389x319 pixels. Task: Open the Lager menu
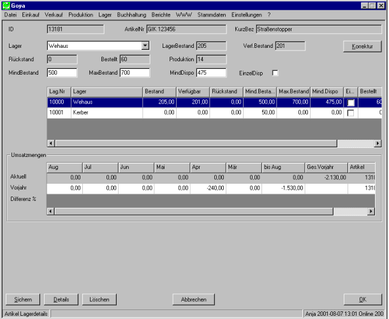pos(105,15)
